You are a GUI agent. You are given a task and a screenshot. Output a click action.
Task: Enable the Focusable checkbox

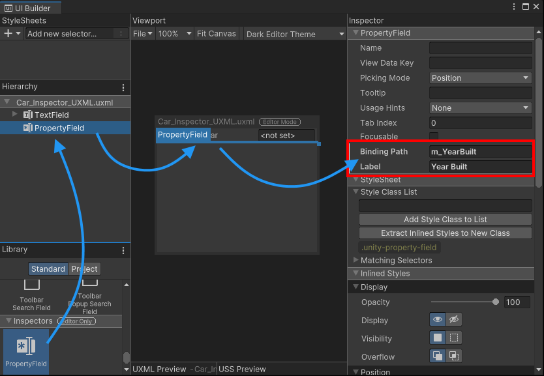click(432, 137)
